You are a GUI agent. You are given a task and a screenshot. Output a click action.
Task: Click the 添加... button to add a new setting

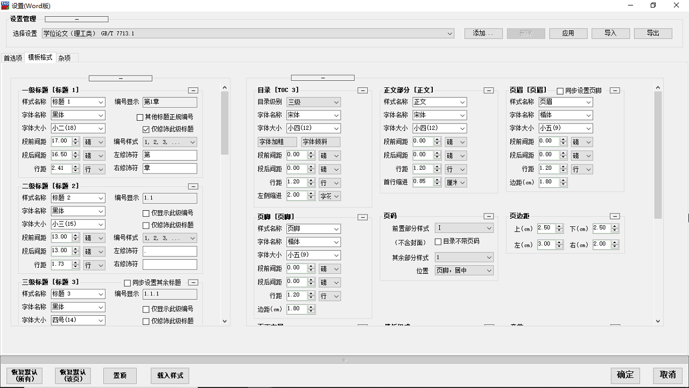[483, 33]
